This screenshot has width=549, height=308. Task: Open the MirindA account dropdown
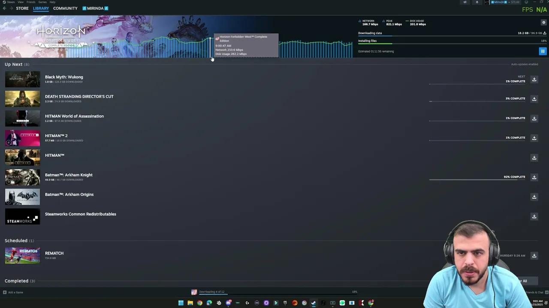coord(506,2)
